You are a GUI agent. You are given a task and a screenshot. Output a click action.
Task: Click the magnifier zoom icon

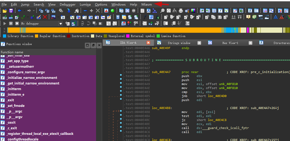point(162,11)
